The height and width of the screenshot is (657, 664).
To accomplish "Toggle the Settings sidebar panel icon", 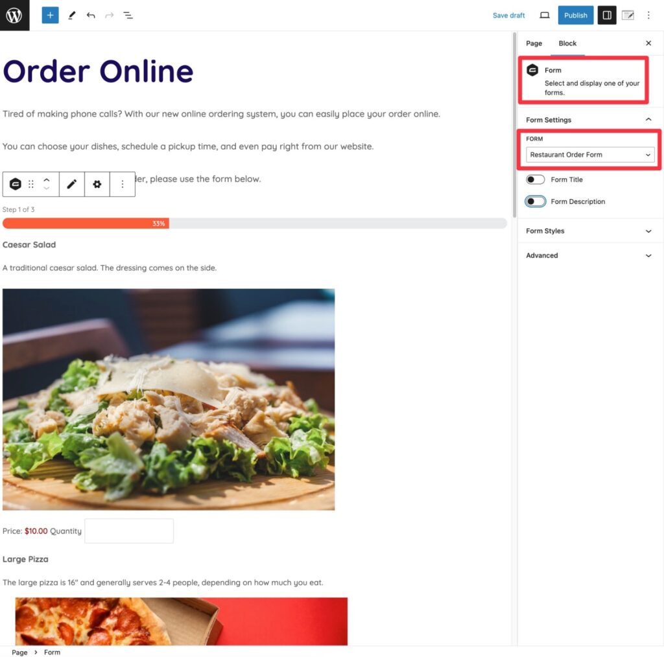I will coord(606,16).
